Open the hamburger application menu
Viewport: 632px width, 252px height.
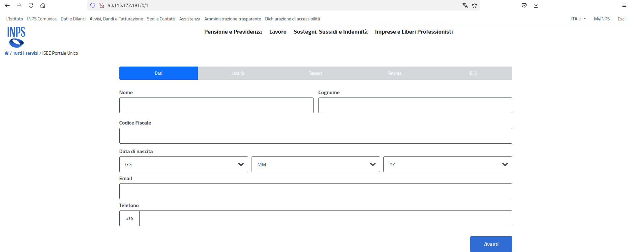pos(624,5)
